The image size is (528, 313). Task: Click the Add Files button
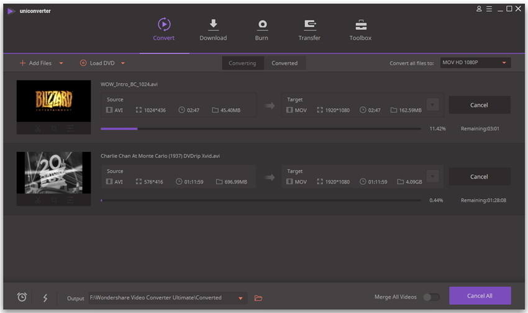(x=35, y=63)
